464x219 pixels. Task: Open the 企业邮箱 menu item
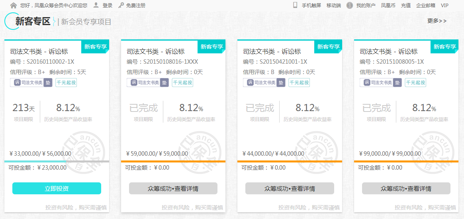(x=426, y=6)
